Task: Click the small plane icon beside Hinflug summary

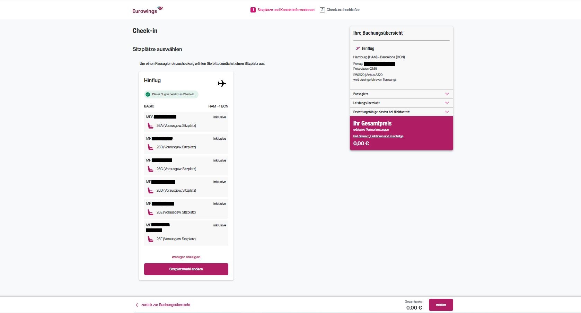Action: coord(358,49)
